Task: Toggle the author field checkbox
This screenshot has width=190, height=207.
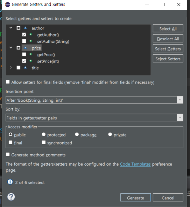Action: point(19,28)
